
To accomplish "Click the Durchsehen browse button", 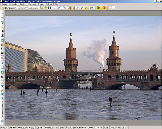I will coord(9,8).
